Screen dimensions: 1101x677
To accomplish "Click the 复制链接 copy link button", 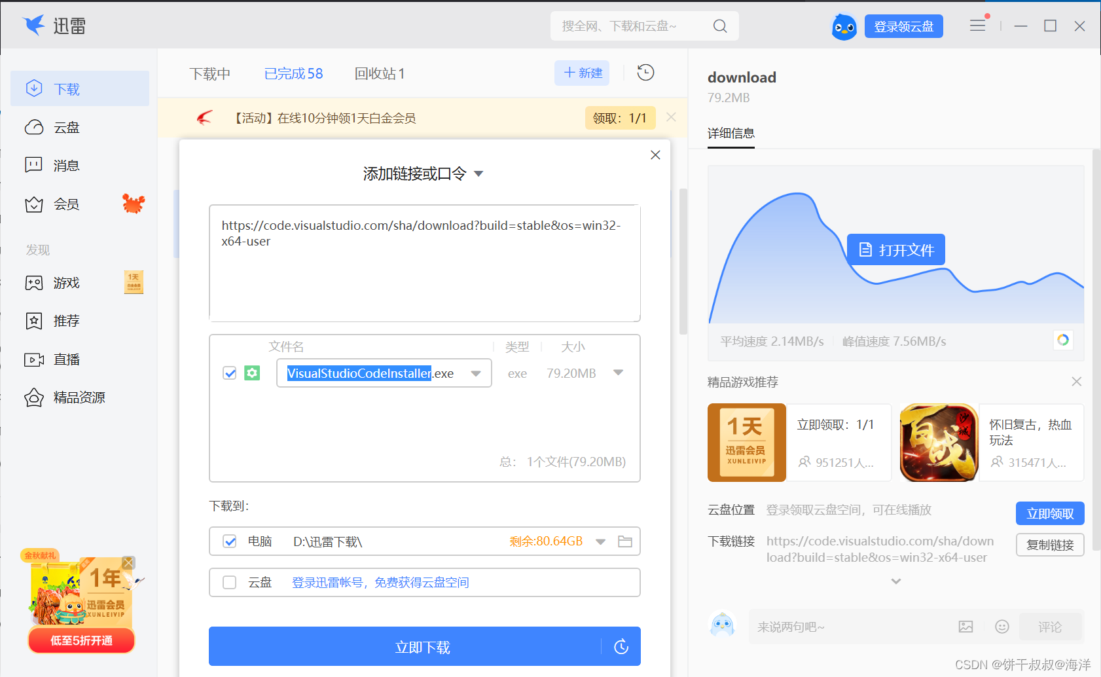I will pyautogui.click(x=1050, y=544).
